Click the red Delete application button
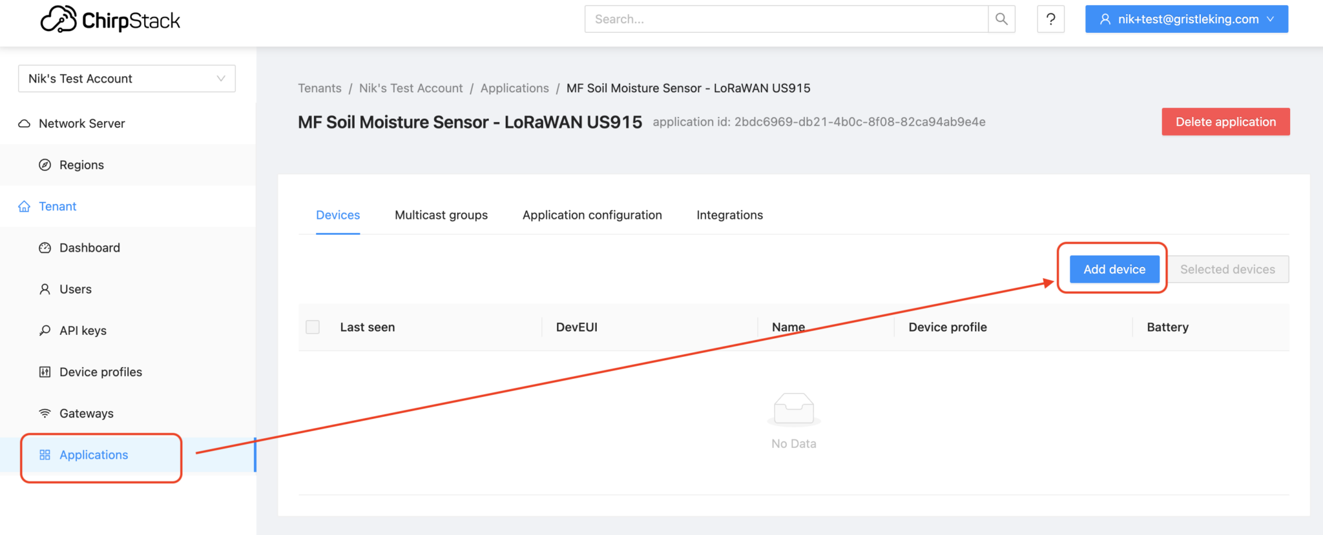 (1225, 122)
